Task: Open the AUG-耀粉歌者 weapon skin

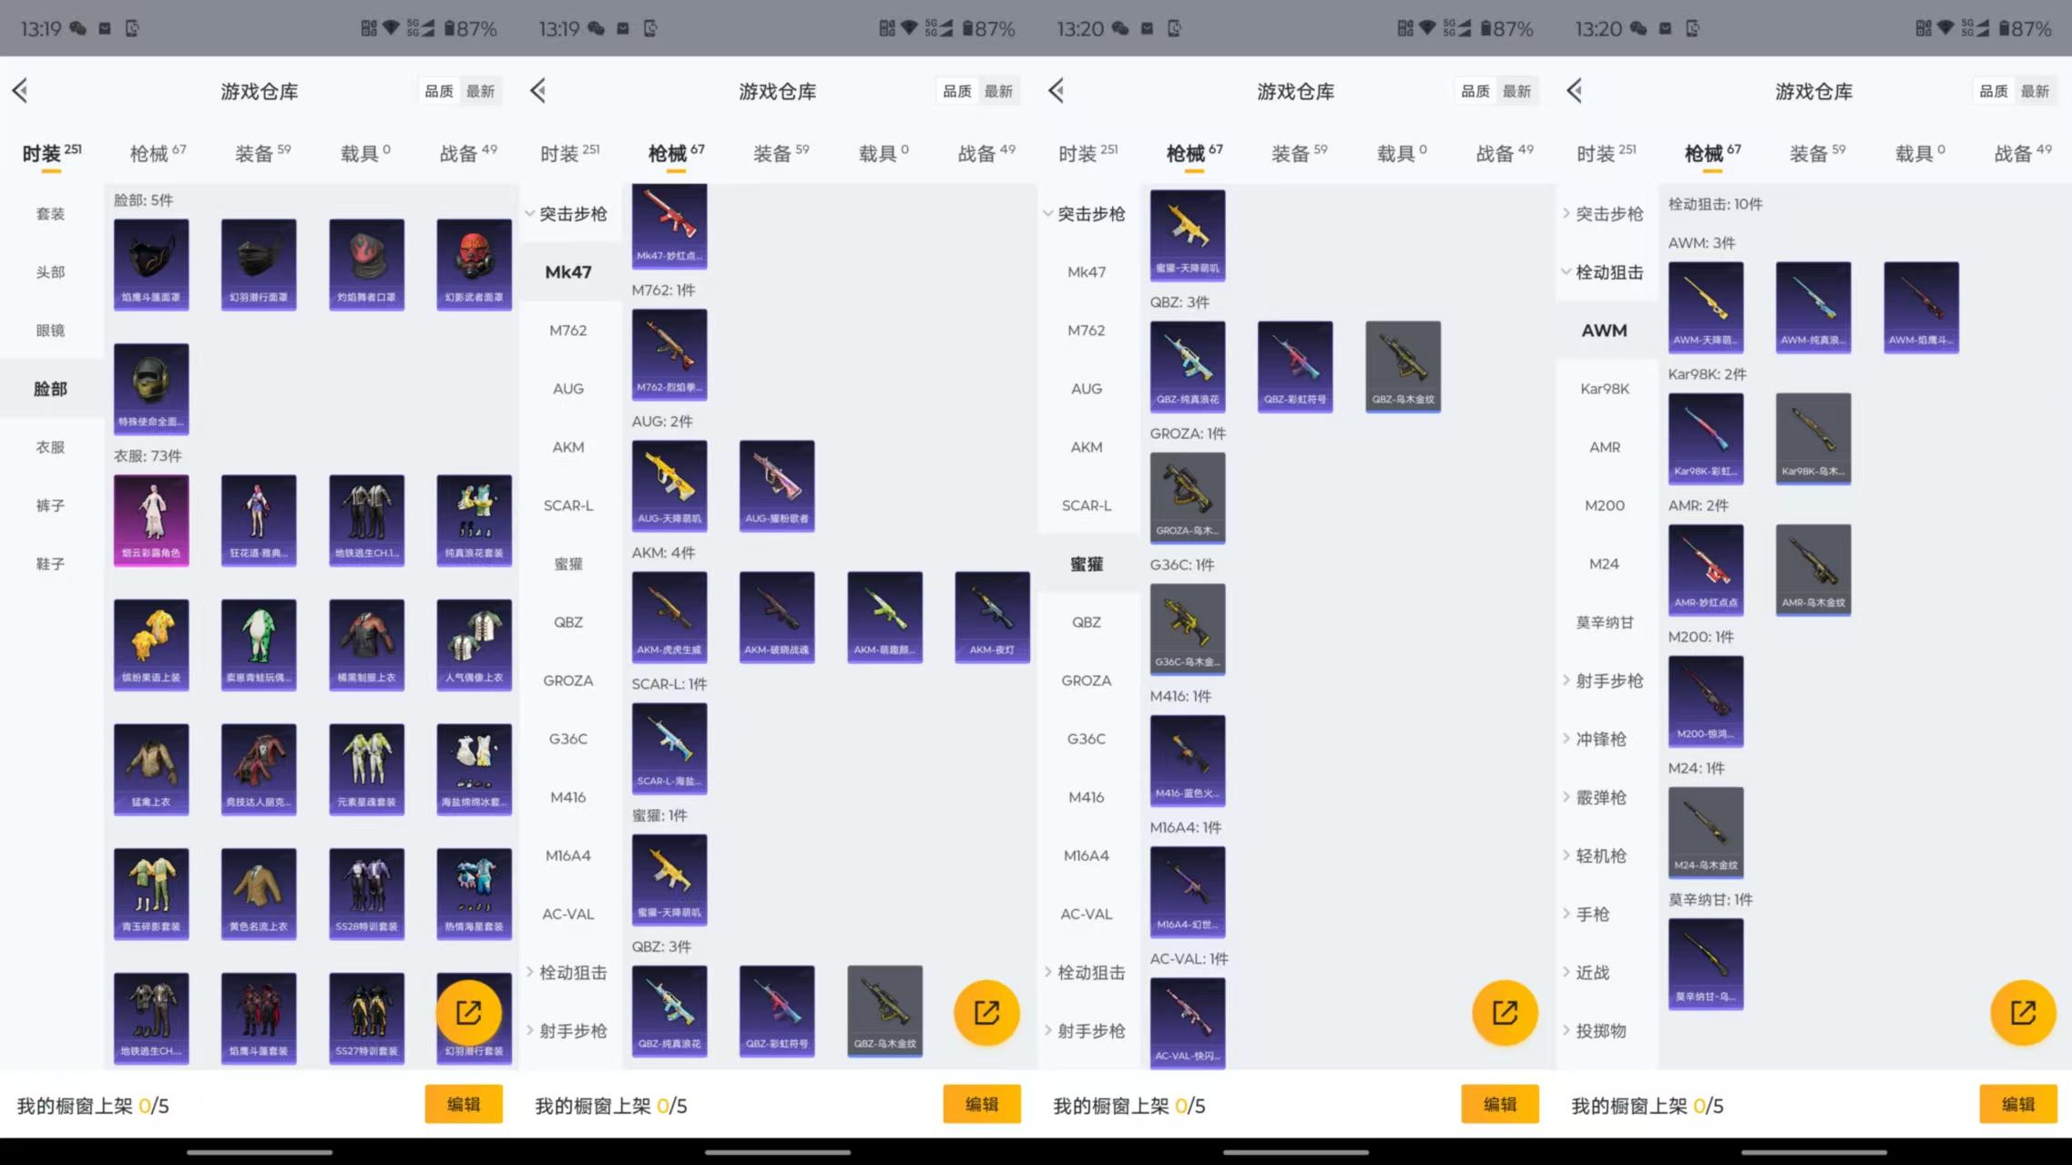Action: [777, 486]
